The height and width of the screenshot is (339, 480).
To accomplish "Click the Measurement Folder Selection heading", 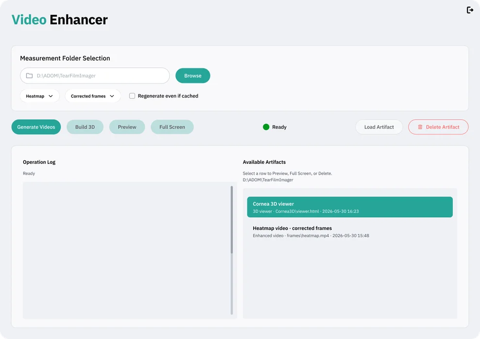I will pyautogui.click(x=65, y=58).
